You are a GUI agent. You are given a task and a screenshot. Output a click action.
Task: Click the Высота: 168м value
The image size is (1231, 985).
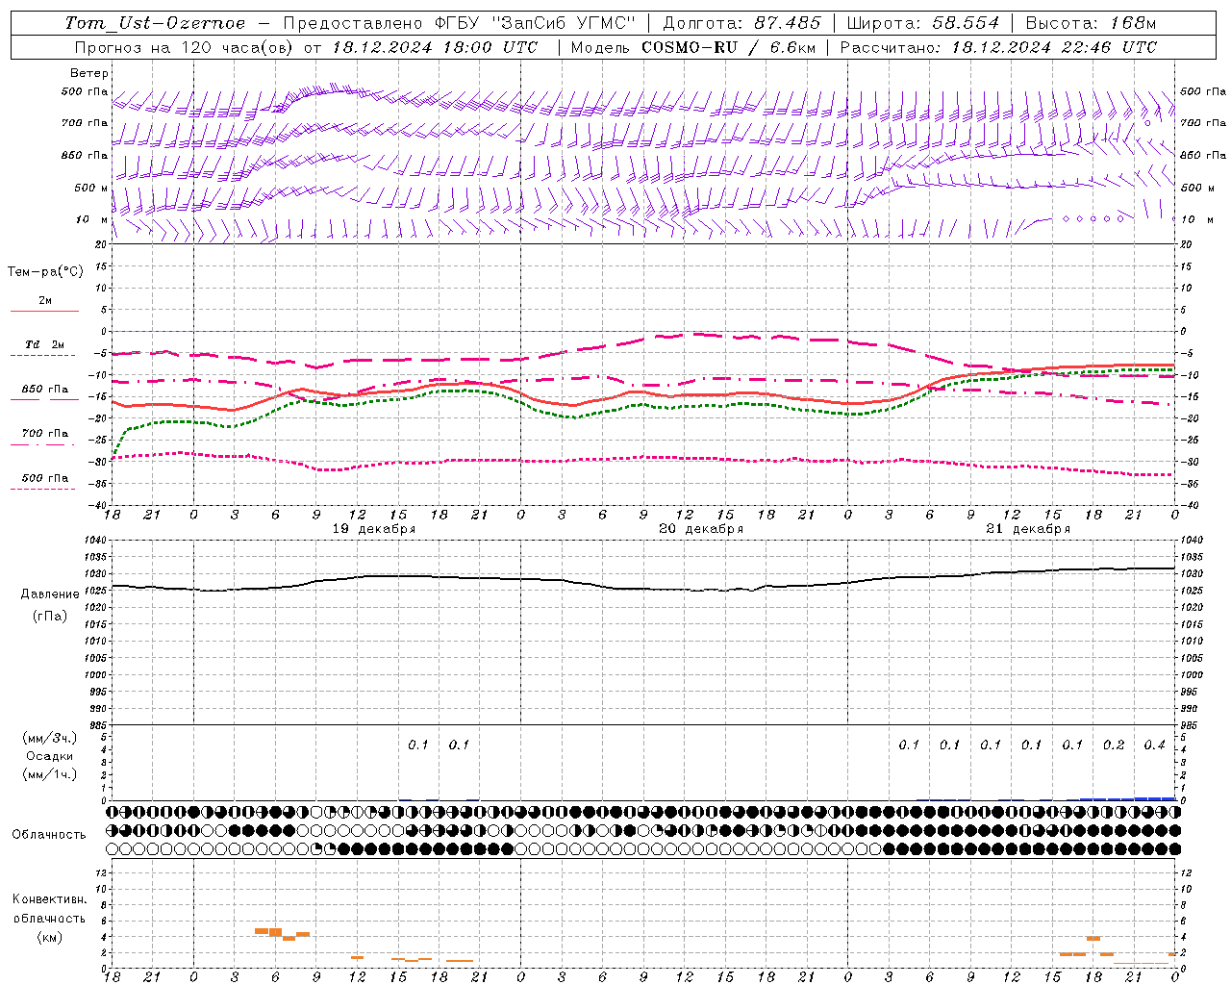click(1091, 23)
